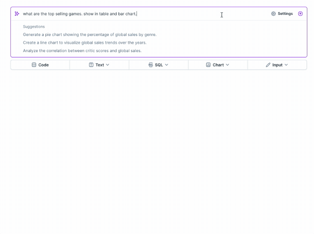Add a Code cell
Viewport: 314px width, 234px height.
click(40, 65)
